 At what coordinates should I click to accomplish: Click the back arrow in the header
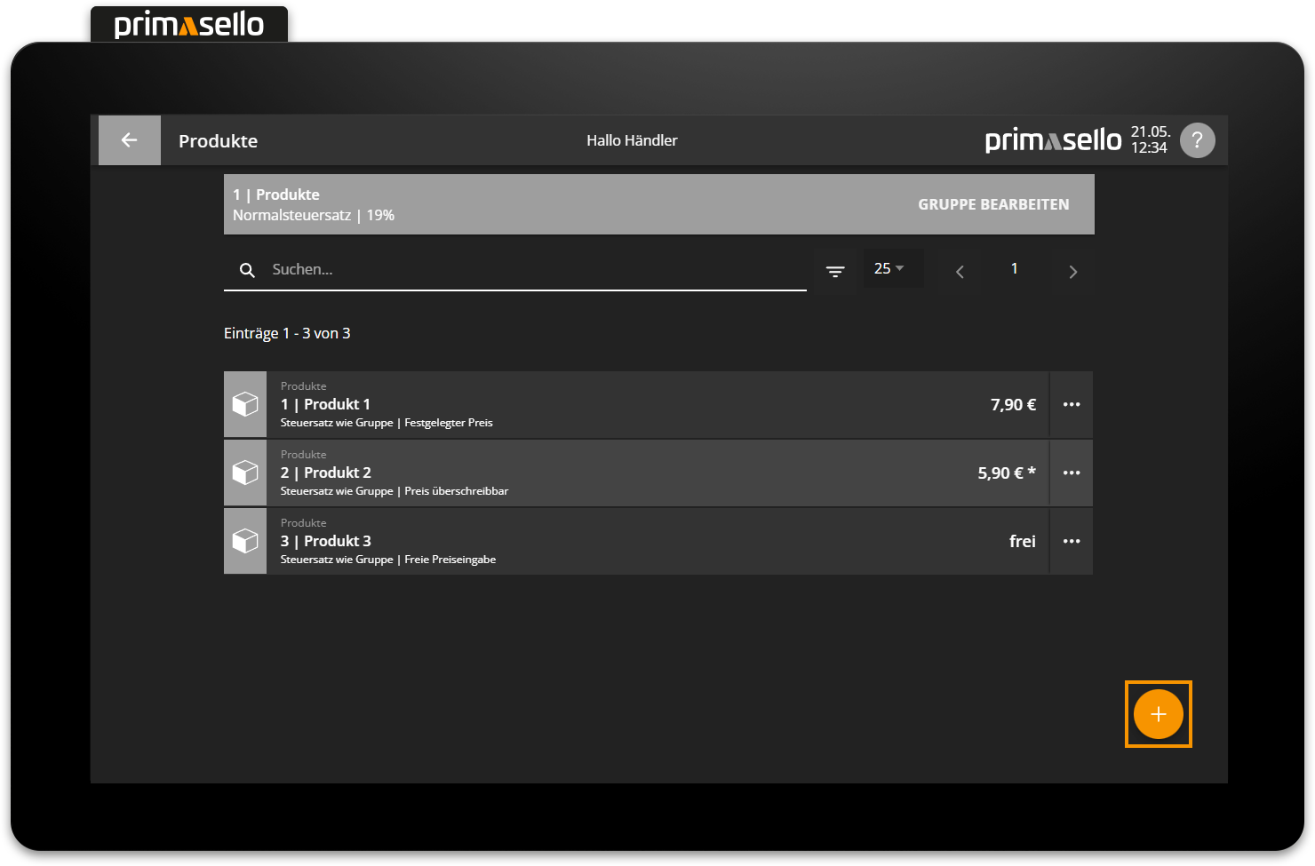point(129,140)
